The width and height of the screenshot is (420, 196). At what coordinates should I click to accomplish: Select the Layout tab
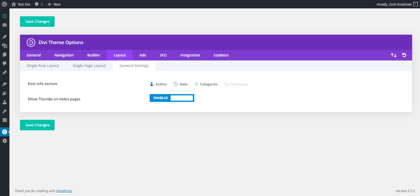click(120, 55)
